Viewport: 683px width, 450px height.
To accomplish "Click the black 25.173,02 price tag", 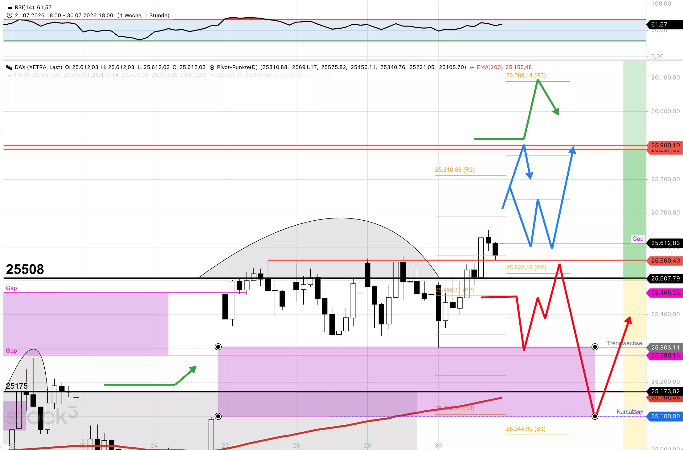I will click(x=665, y=391).
